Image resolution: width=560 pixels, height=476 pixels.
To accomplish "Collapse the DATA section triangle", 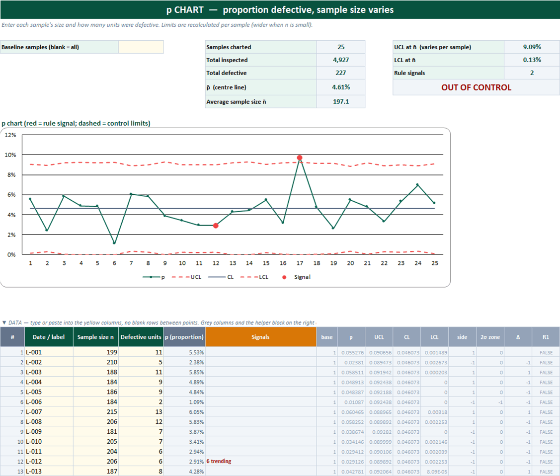I will 4,323.
